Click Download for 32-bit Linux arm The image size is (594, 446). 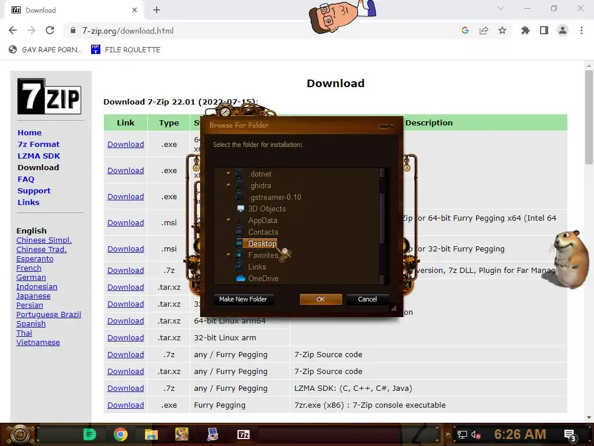point(125,337)
